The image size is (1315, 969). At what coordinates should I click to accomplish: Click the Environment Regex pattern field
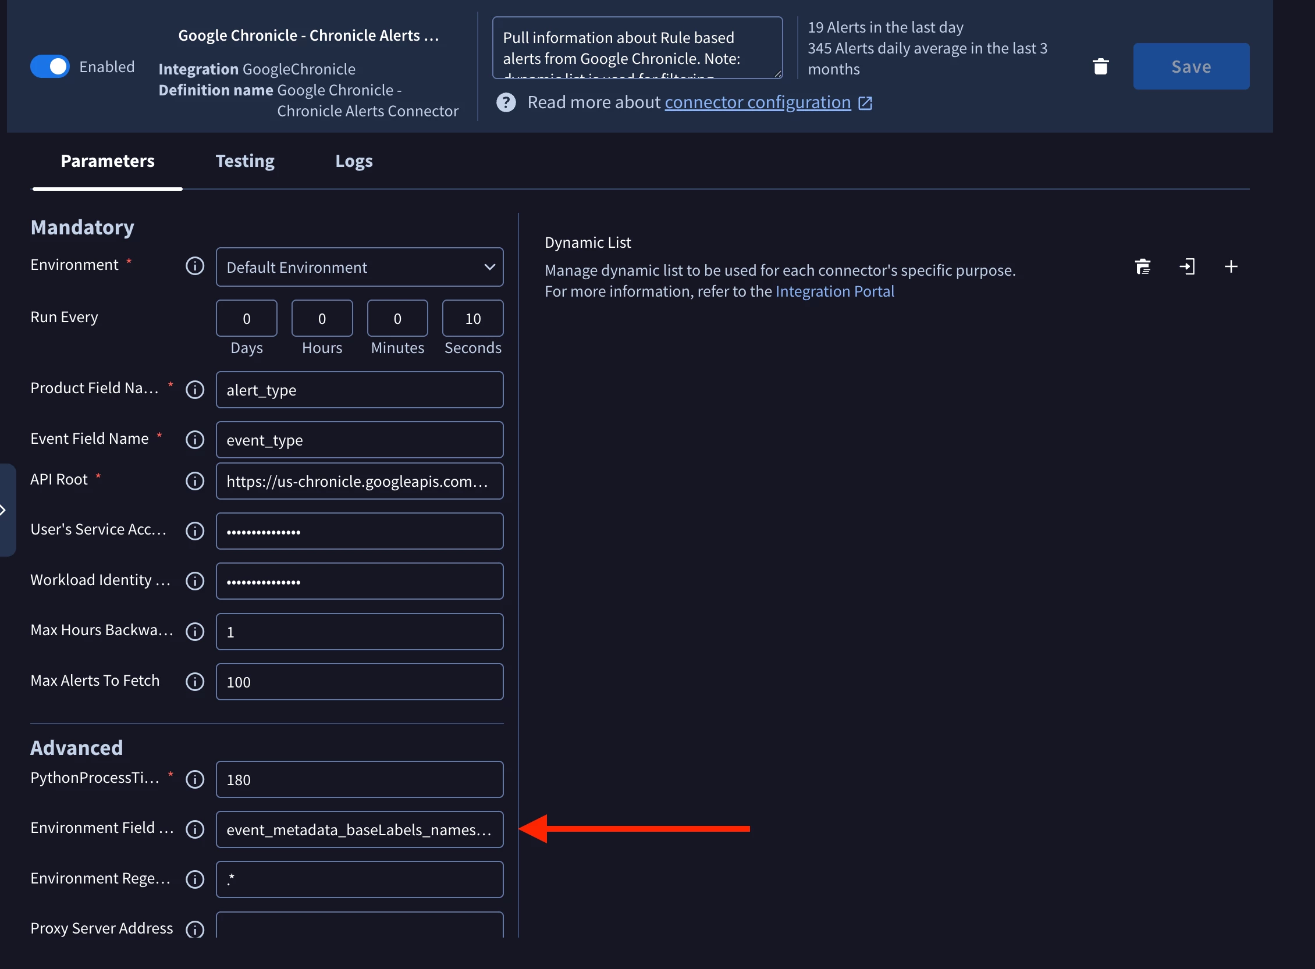359,879
